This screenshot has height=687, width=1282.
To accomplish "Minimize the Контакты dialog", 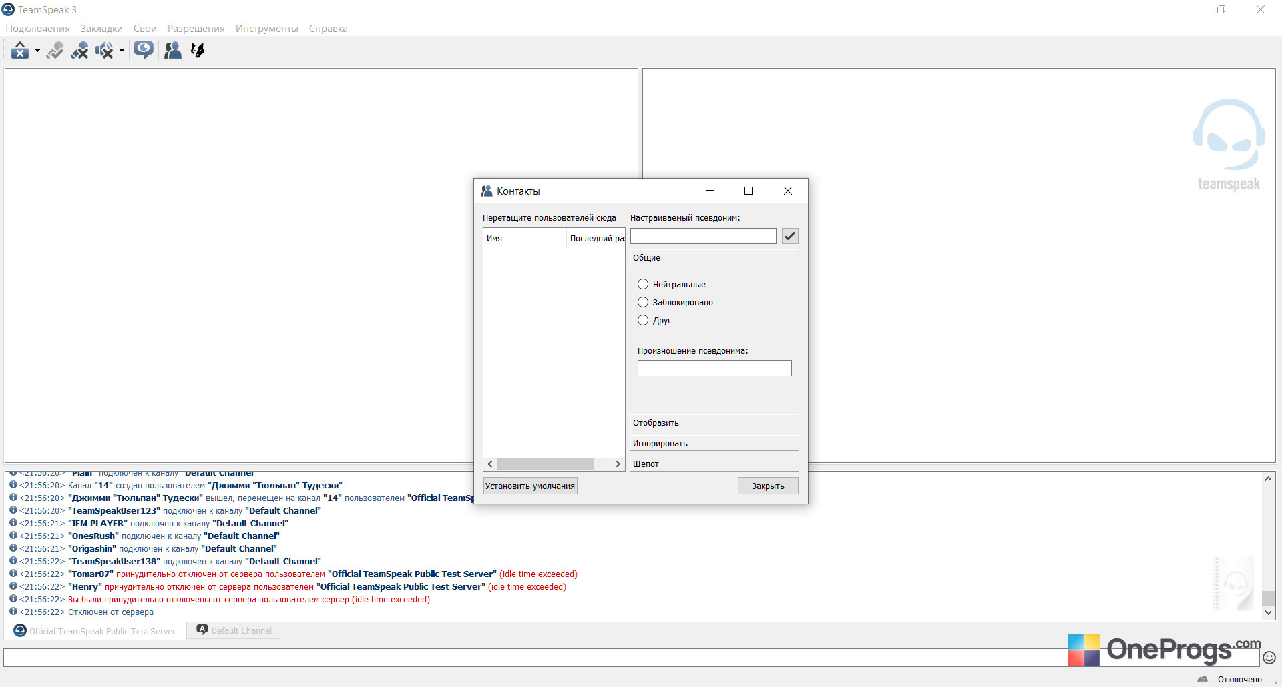I will 710,191.
